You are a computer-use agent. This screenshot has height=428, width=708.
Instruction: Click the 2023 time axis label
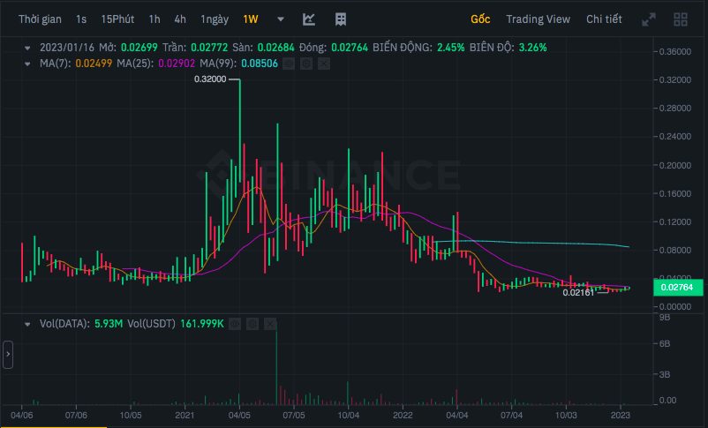click(x=621, y=416)
